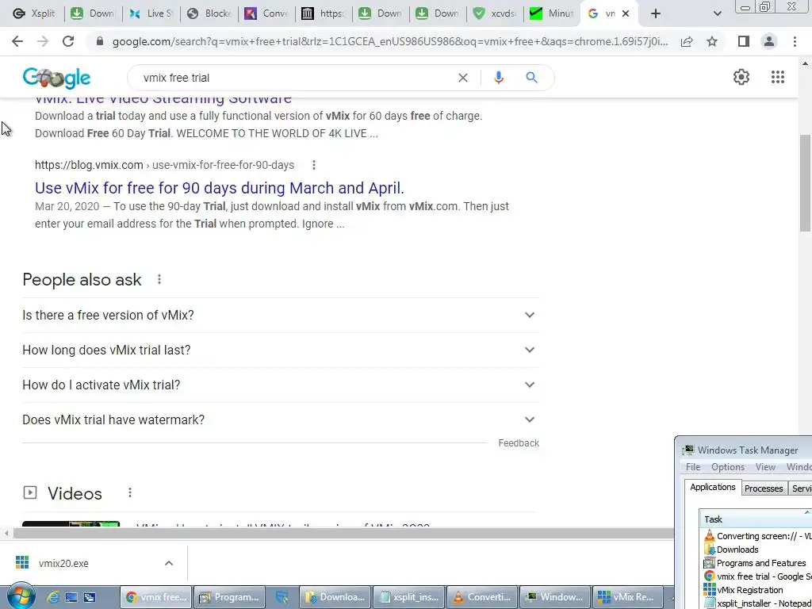
Task: Submit search with magnifier icon
Action: (x=531, y=78)
